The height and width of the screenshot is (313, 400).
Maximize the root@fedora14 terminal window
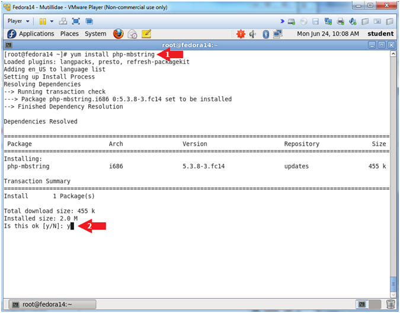(382, 45)
